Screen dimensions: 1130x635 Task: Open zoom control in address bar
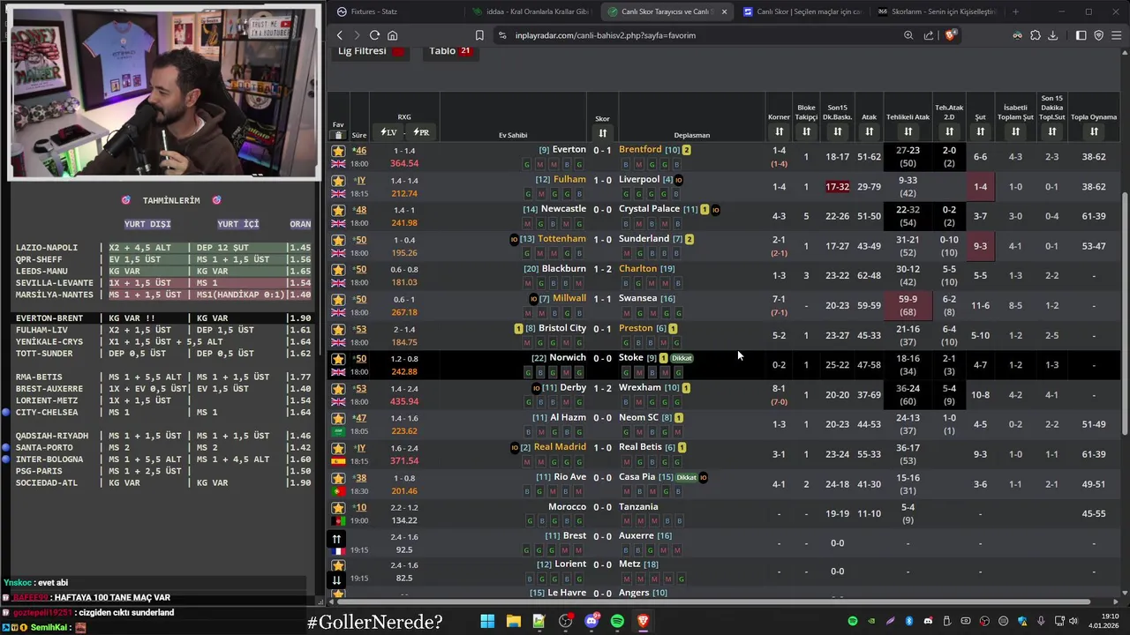click(908, 35)
